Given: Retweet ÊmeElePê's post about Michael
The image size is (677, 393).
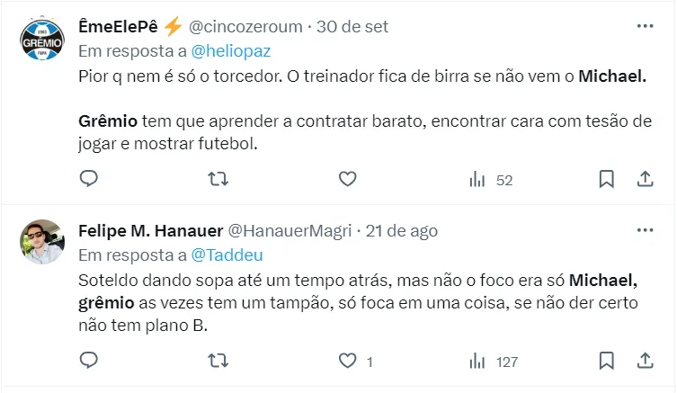Looking at the screenshot, I should pyautogui.click(x=218, y=179).
